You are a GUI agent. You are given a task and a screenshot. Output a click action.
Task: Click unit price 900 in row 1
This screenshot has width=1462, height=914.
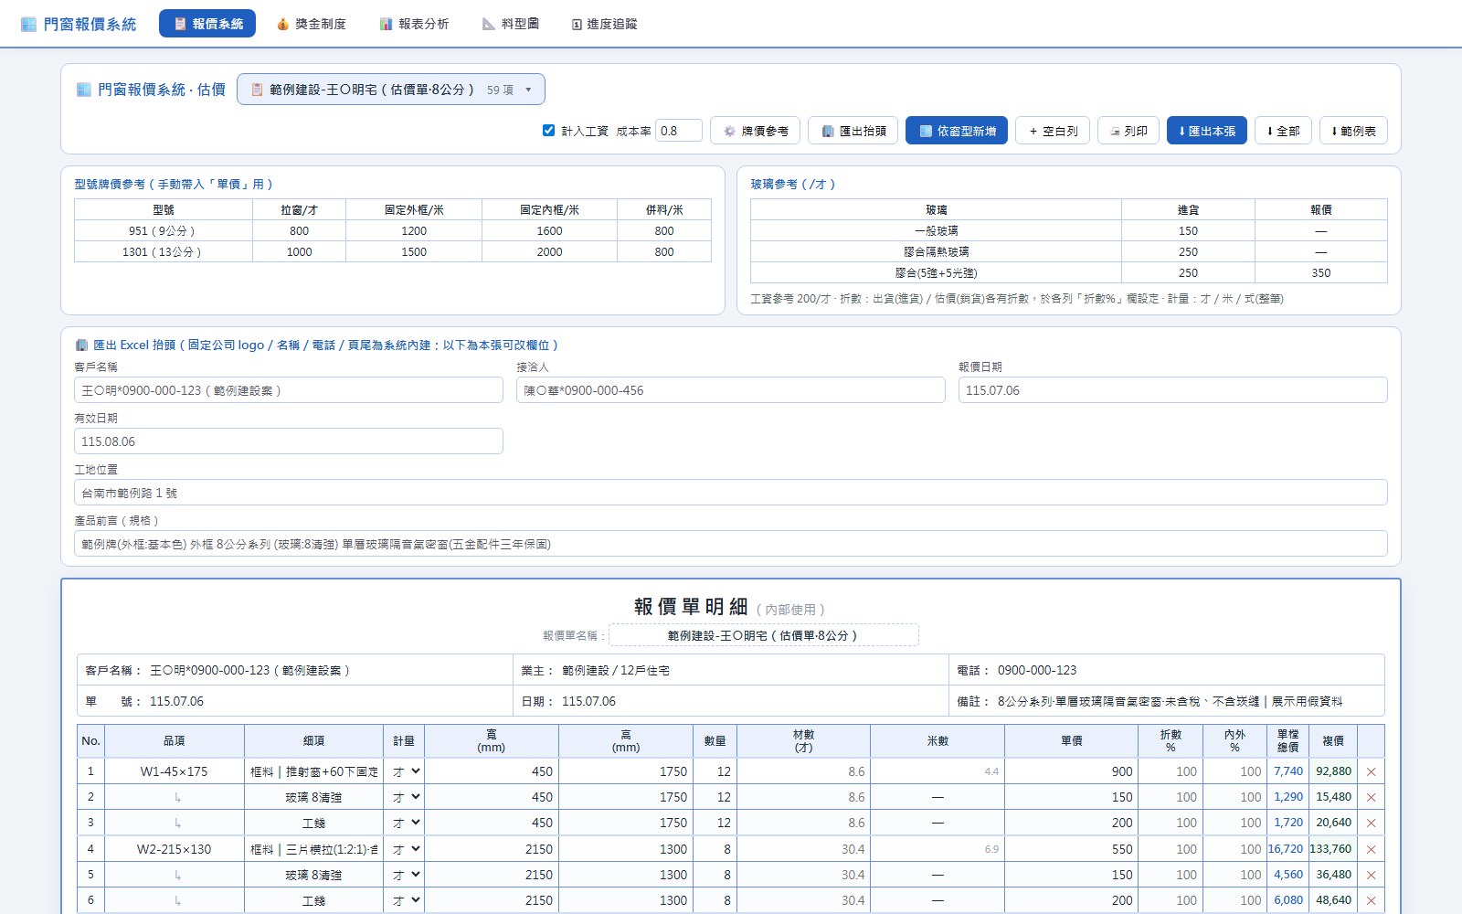1071,771
